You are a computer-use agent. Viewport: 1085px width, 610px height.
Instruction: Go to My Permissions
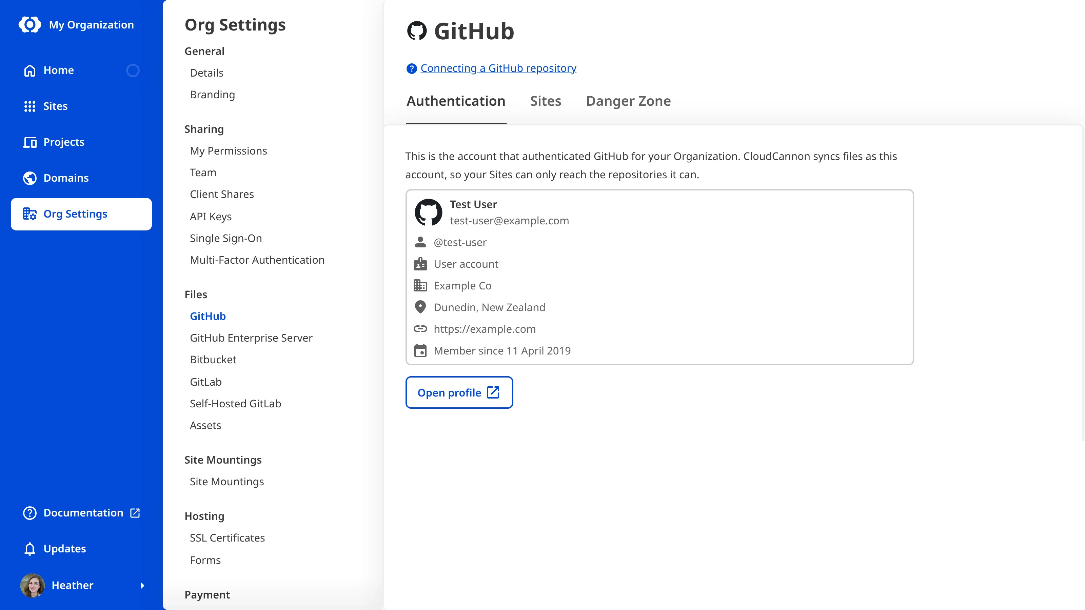(228, 151)
